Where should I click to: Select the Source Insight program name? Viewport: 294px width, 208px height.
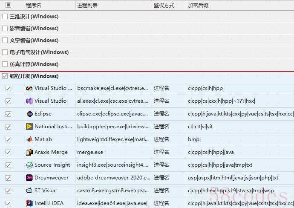point(52,165)
